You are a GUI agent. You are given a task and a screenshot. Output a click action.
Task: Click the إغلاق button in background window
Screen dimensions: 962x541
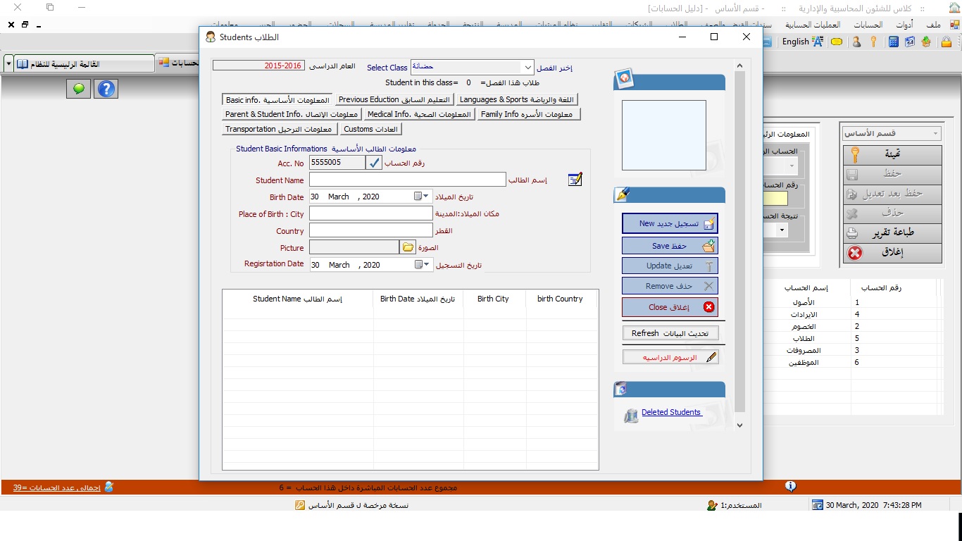(892, 253)
